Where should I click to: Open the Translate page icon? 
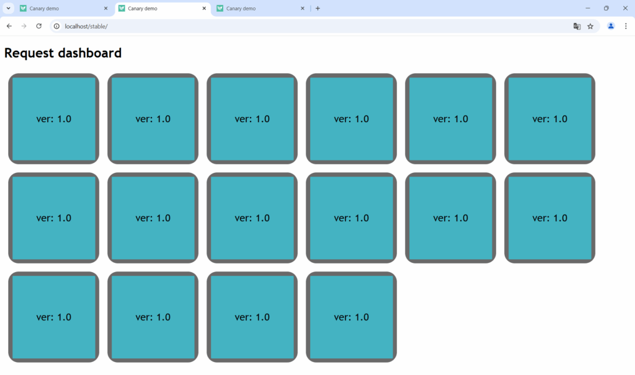pyautogui.click(x=577, y=26)
